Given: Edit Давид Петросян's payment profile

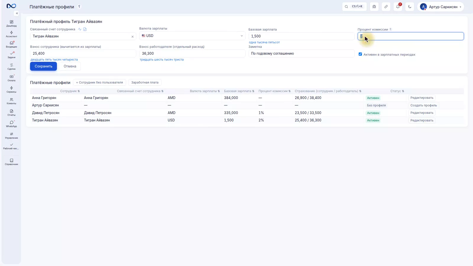Looking at the screenshot, I should [422, 113].
